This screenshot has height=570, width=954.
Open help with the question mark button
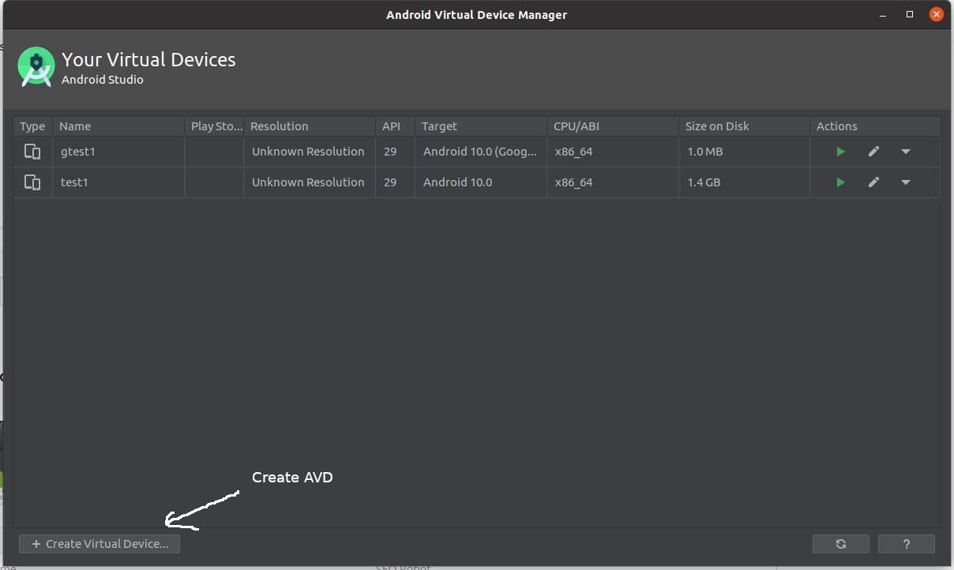point(907,544)
